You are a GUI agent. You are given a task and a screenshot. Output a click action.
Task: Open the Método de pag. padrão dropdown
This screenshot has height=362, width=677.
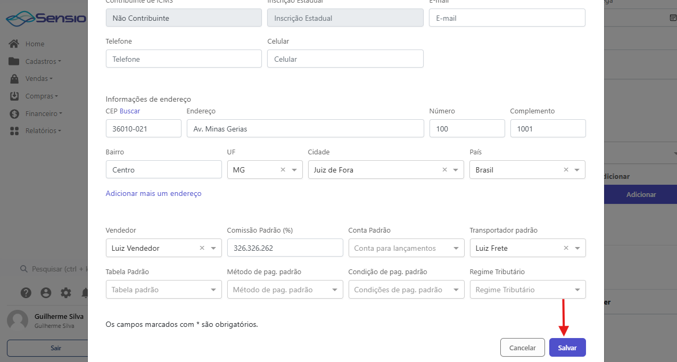pos(335,290)
